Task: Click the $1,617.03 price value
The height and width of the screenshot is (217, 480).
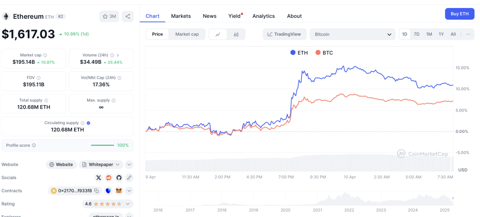Action: [28, 34]
